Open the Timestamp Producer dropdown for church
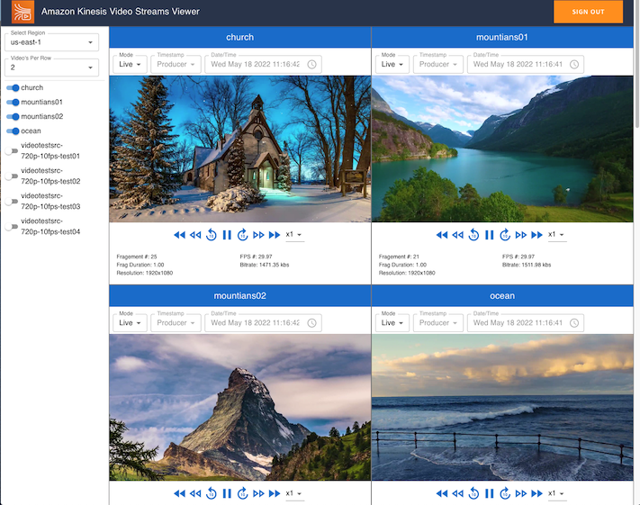Viewport: 640px width, 505px height. point(176,64)
